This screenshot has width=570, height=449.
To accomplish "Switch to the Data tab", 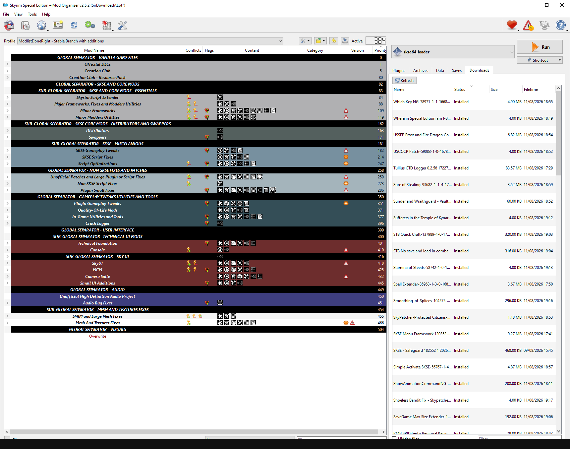I will [x=440, y=70].
